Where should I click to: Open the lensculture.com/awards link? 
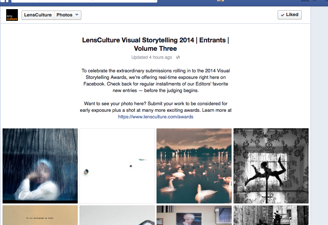click(156, 117)
